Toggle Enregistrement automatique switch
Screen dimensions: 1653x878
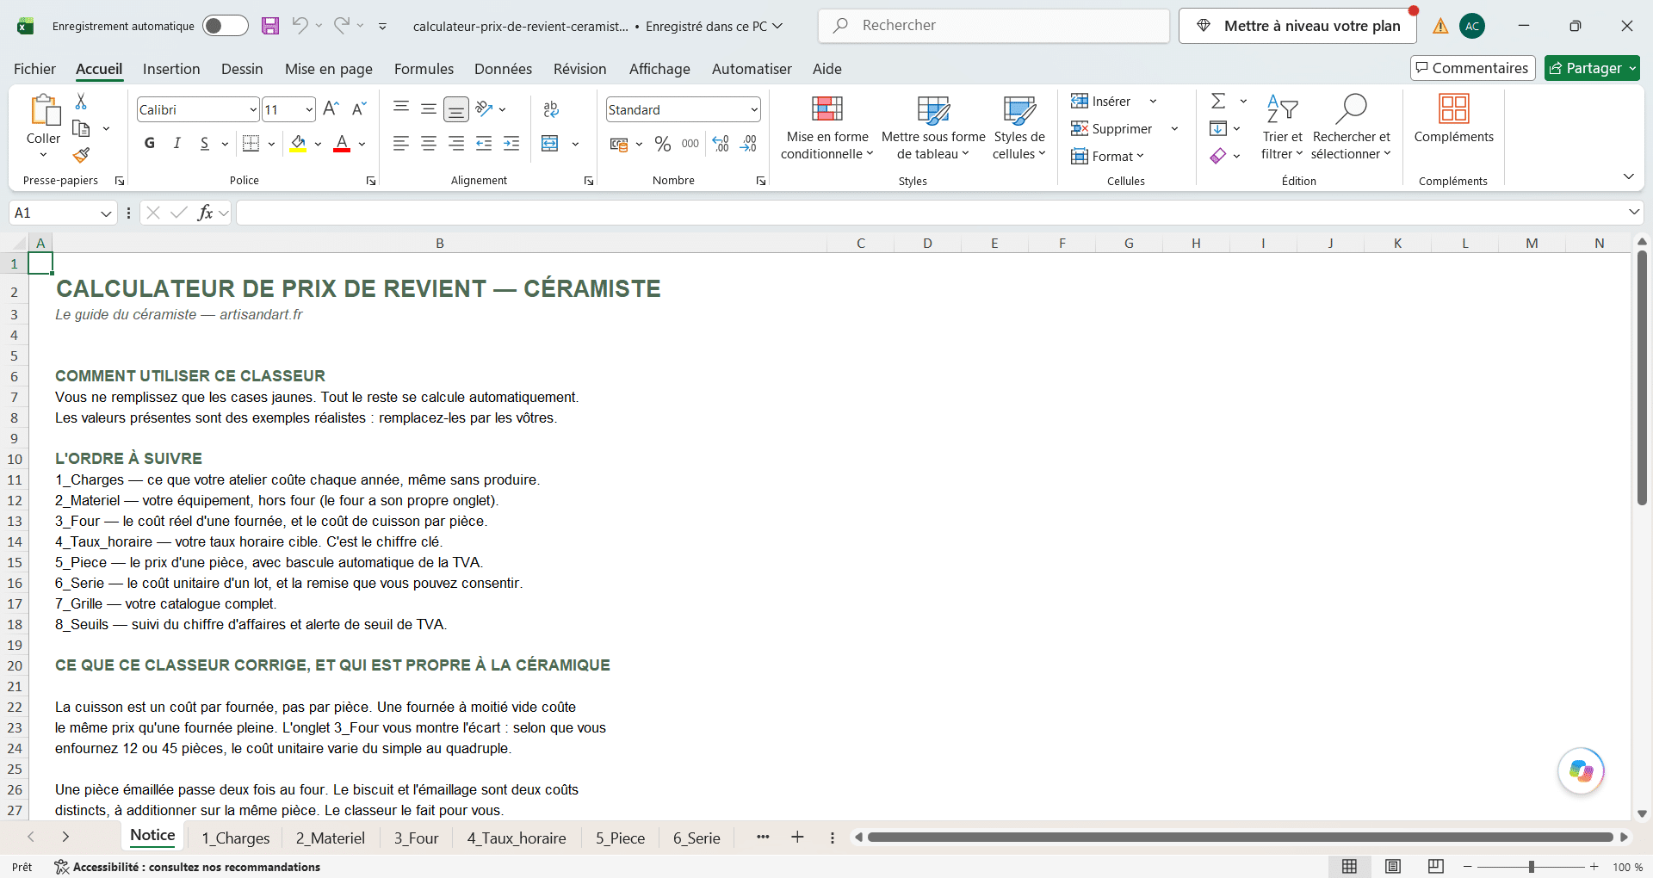225,26
